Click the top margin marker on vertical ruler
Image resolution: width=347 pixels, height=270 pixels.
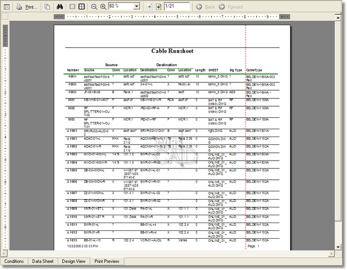5,36
